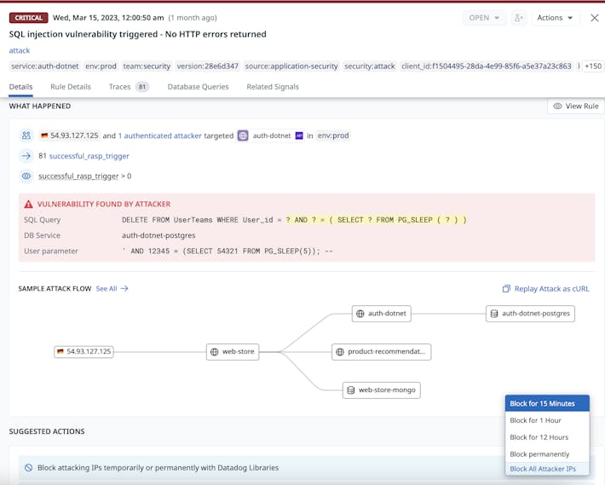Click the eye icon beside View Rule
Image resolution: width=605 pixels, height=485 pixels.
pyautogui.click(x=557, y=107)
